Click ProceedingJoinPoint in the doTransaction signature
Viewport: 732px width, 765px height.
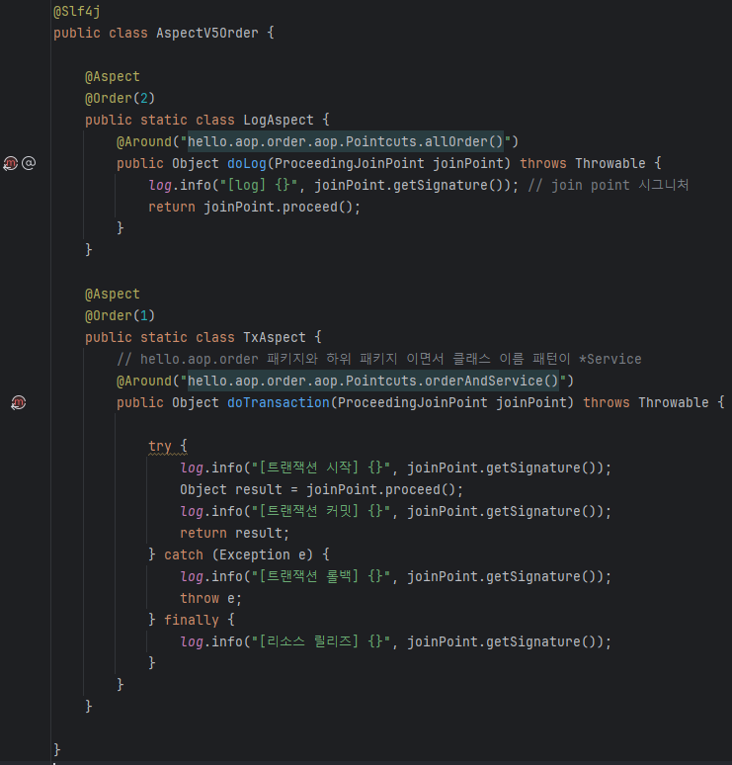[x=413, y=403]
